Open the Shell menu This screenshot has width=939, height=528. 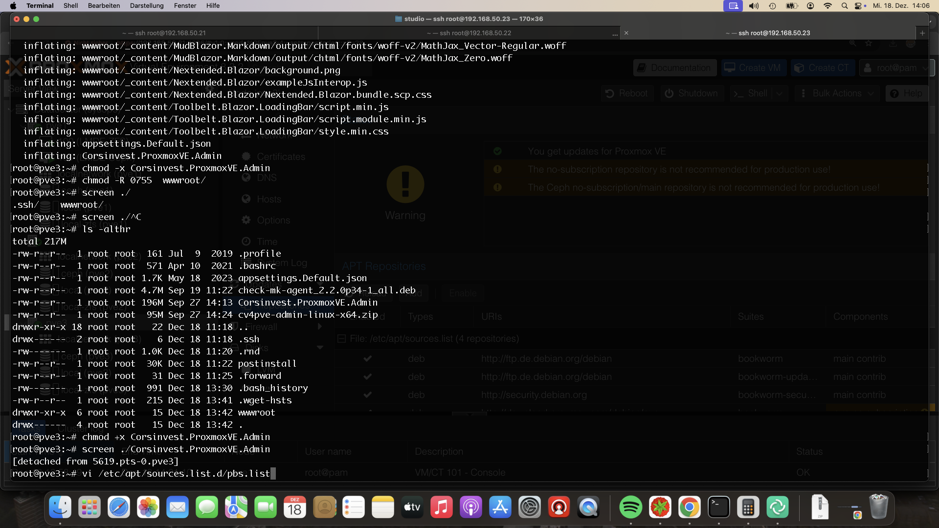tap(71, 5)
